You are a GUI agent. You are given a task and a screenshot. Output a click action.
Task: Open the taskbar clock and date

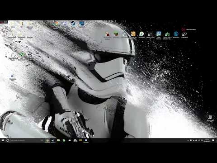click(207, 140)
